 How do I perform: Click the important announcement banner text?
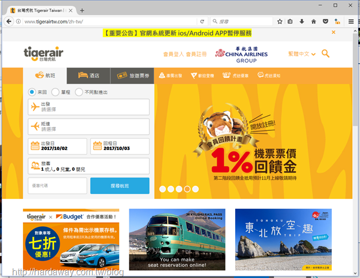pos(177,33)
